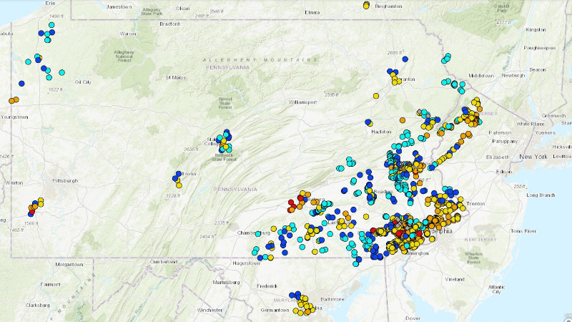The image size is (572, 322).
Task: Click the Sproul State Forest label
Action: (x=225, y=103)
